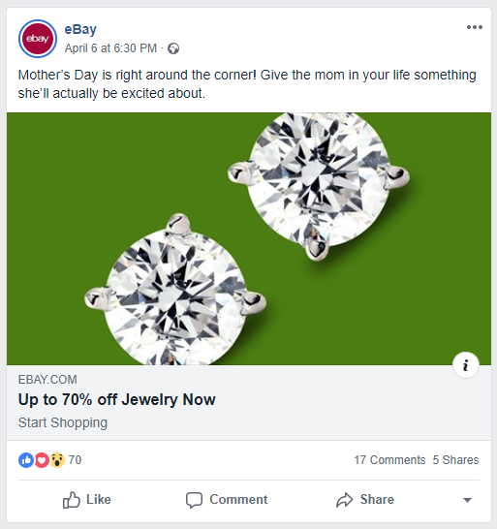Expand the dropdown arrow next to Share
This screenshot has width=497, height=529.
467,500
